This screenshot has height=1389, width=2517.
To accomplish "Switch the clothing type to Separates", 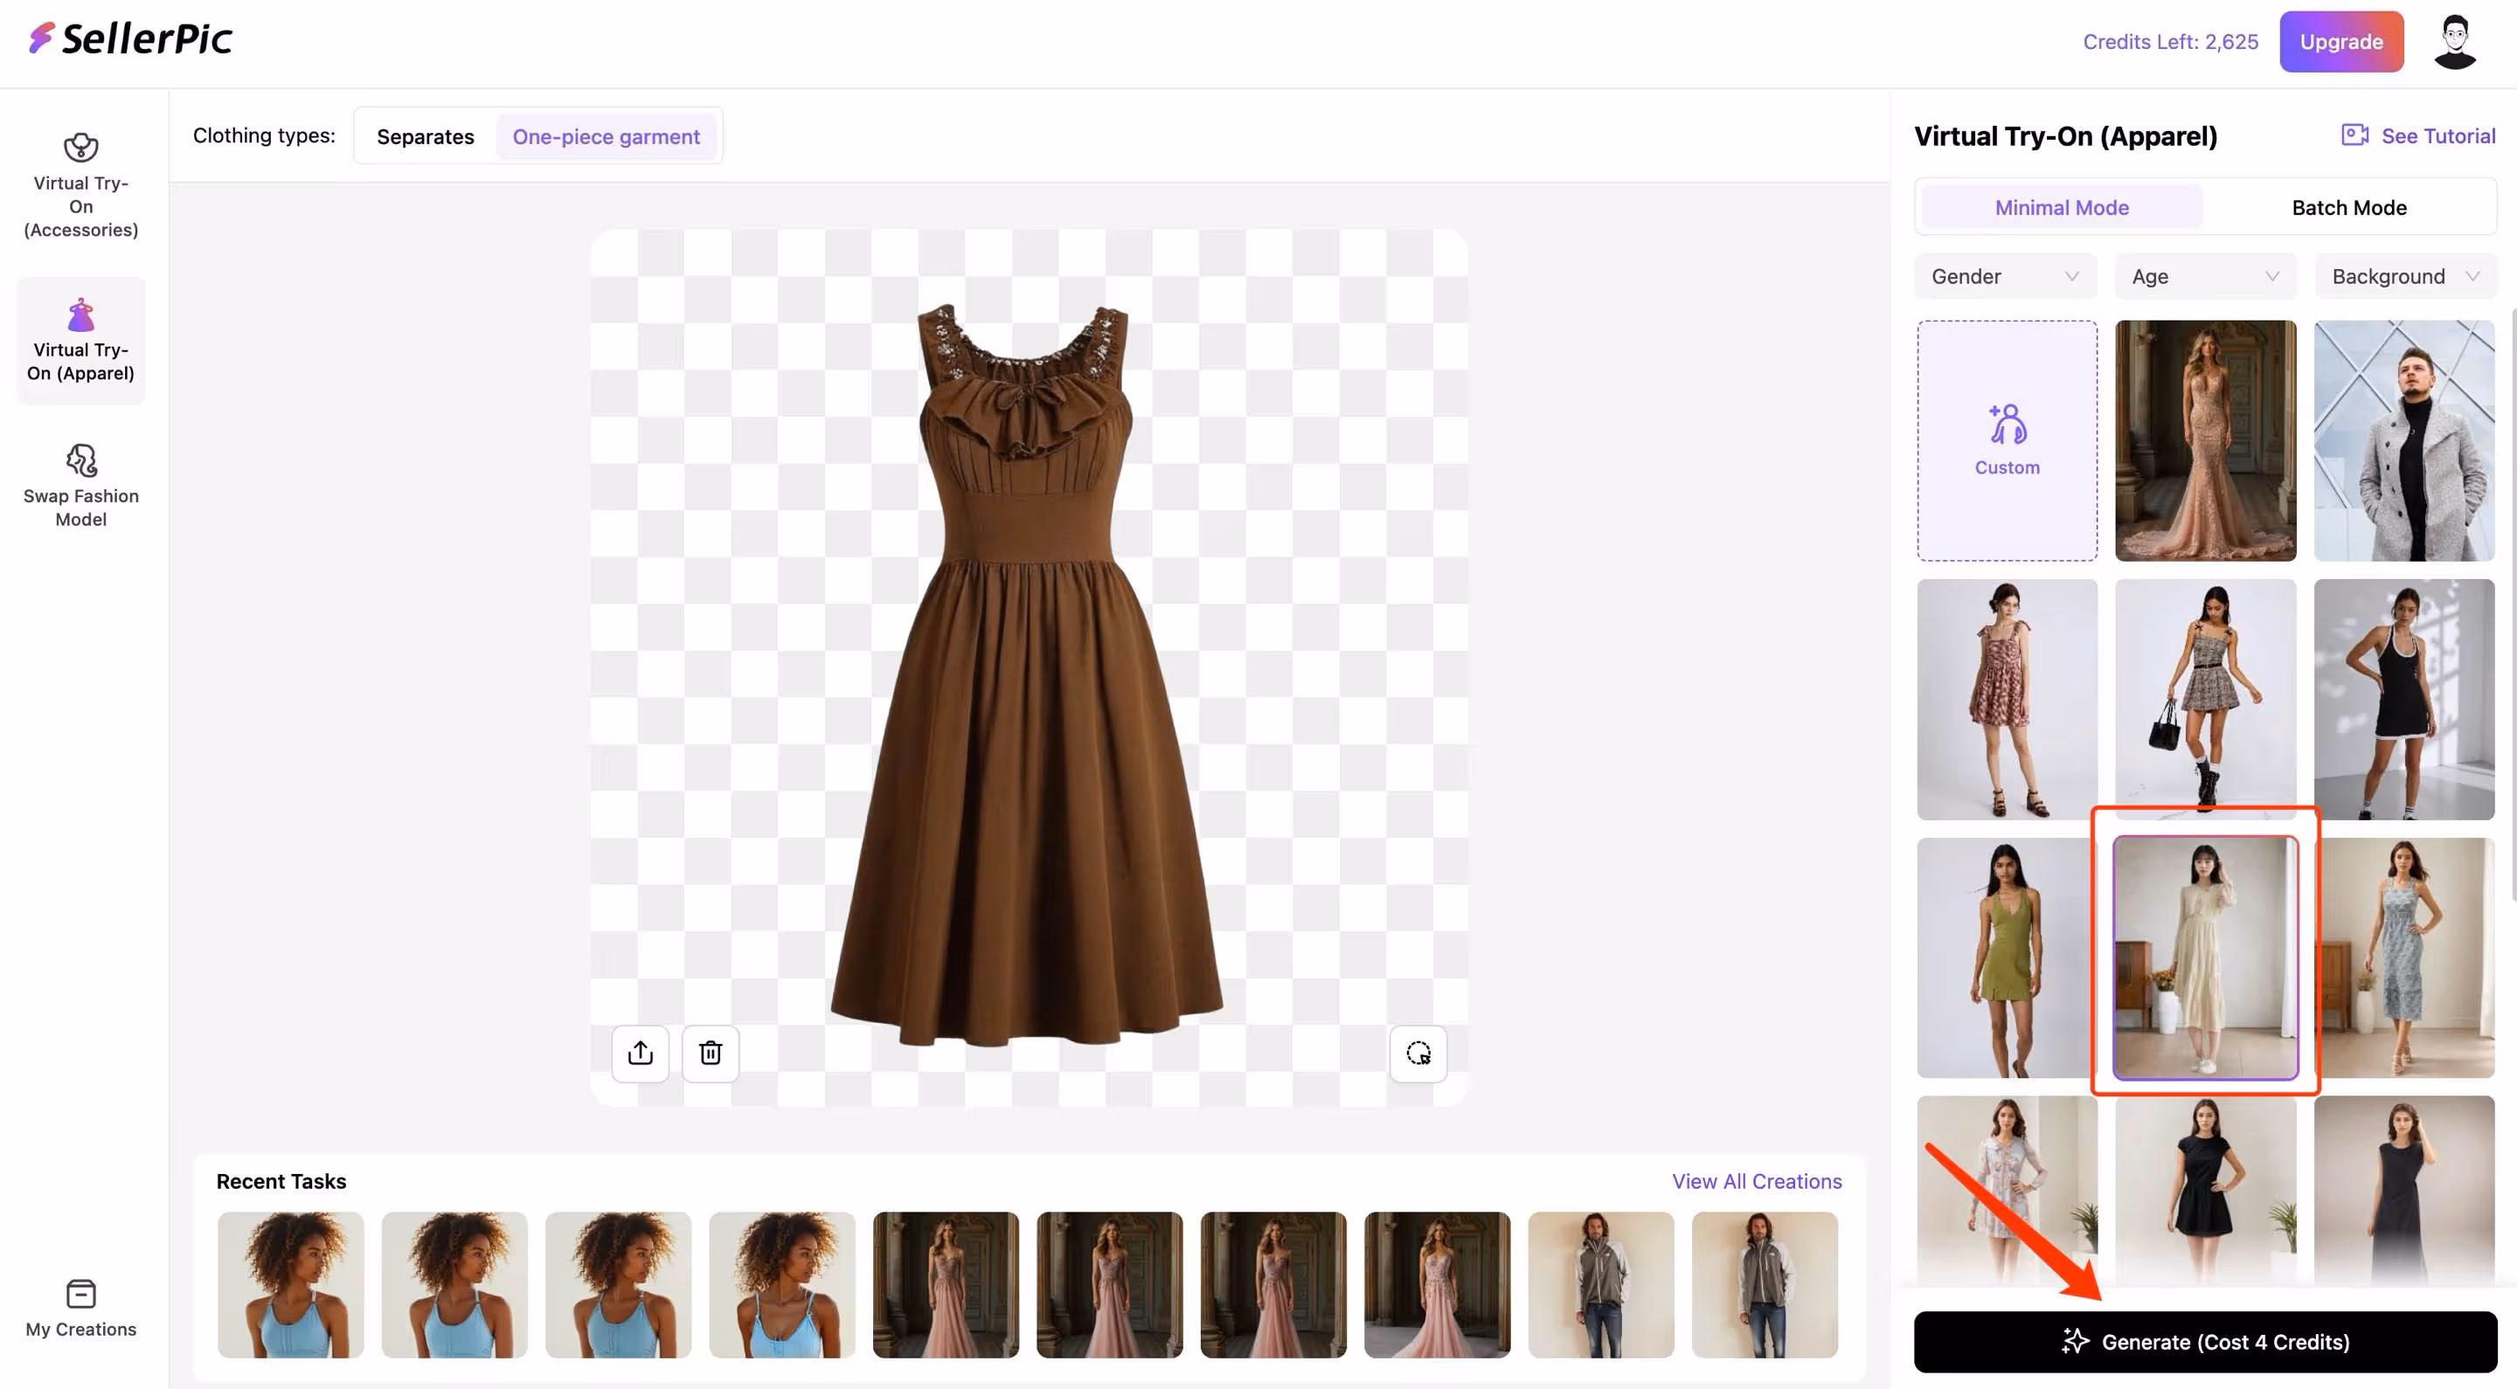I will [425, 137].
